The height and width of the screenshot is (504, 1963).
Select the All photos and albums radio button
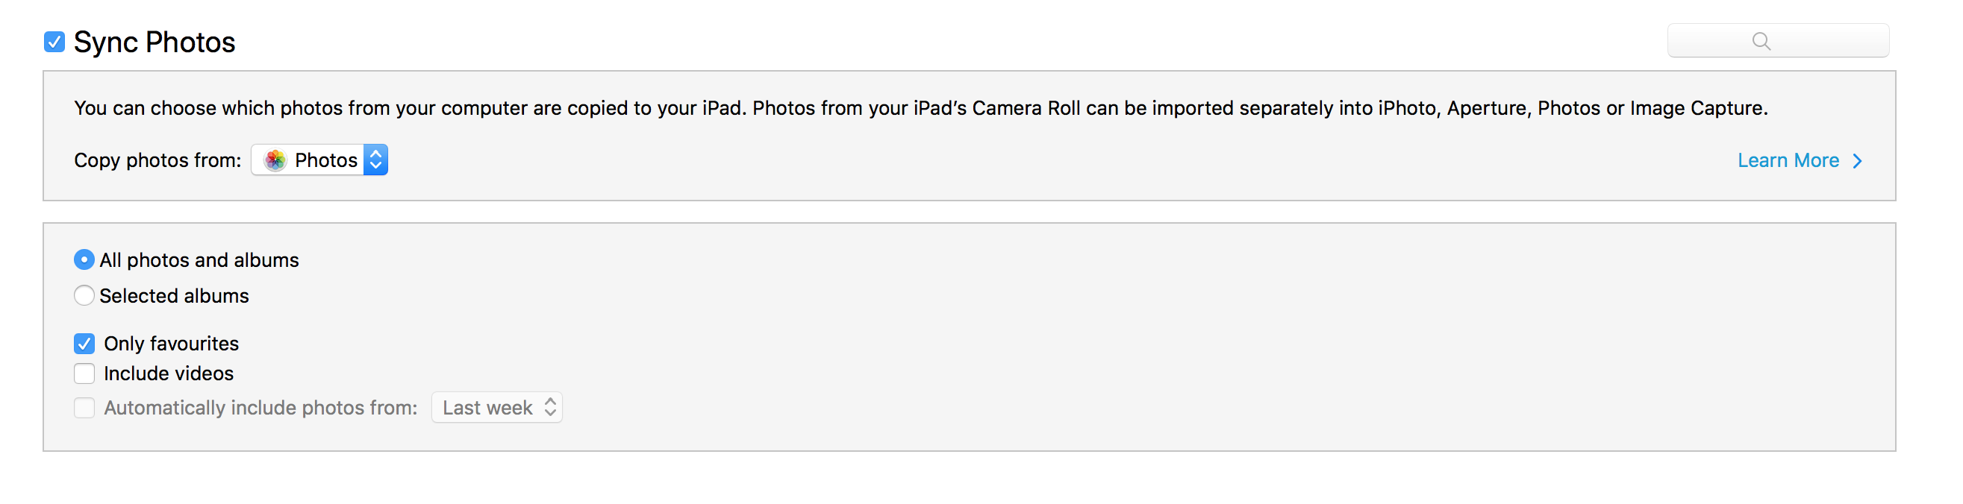tap(84, 259)
